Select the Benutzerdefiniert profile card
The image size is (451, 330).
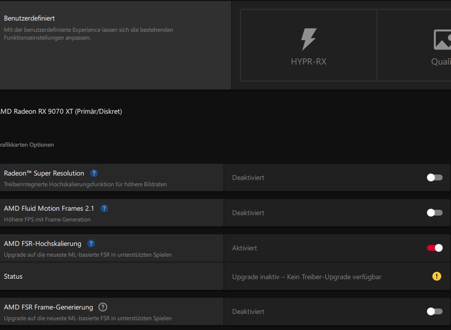click(116, 45)
